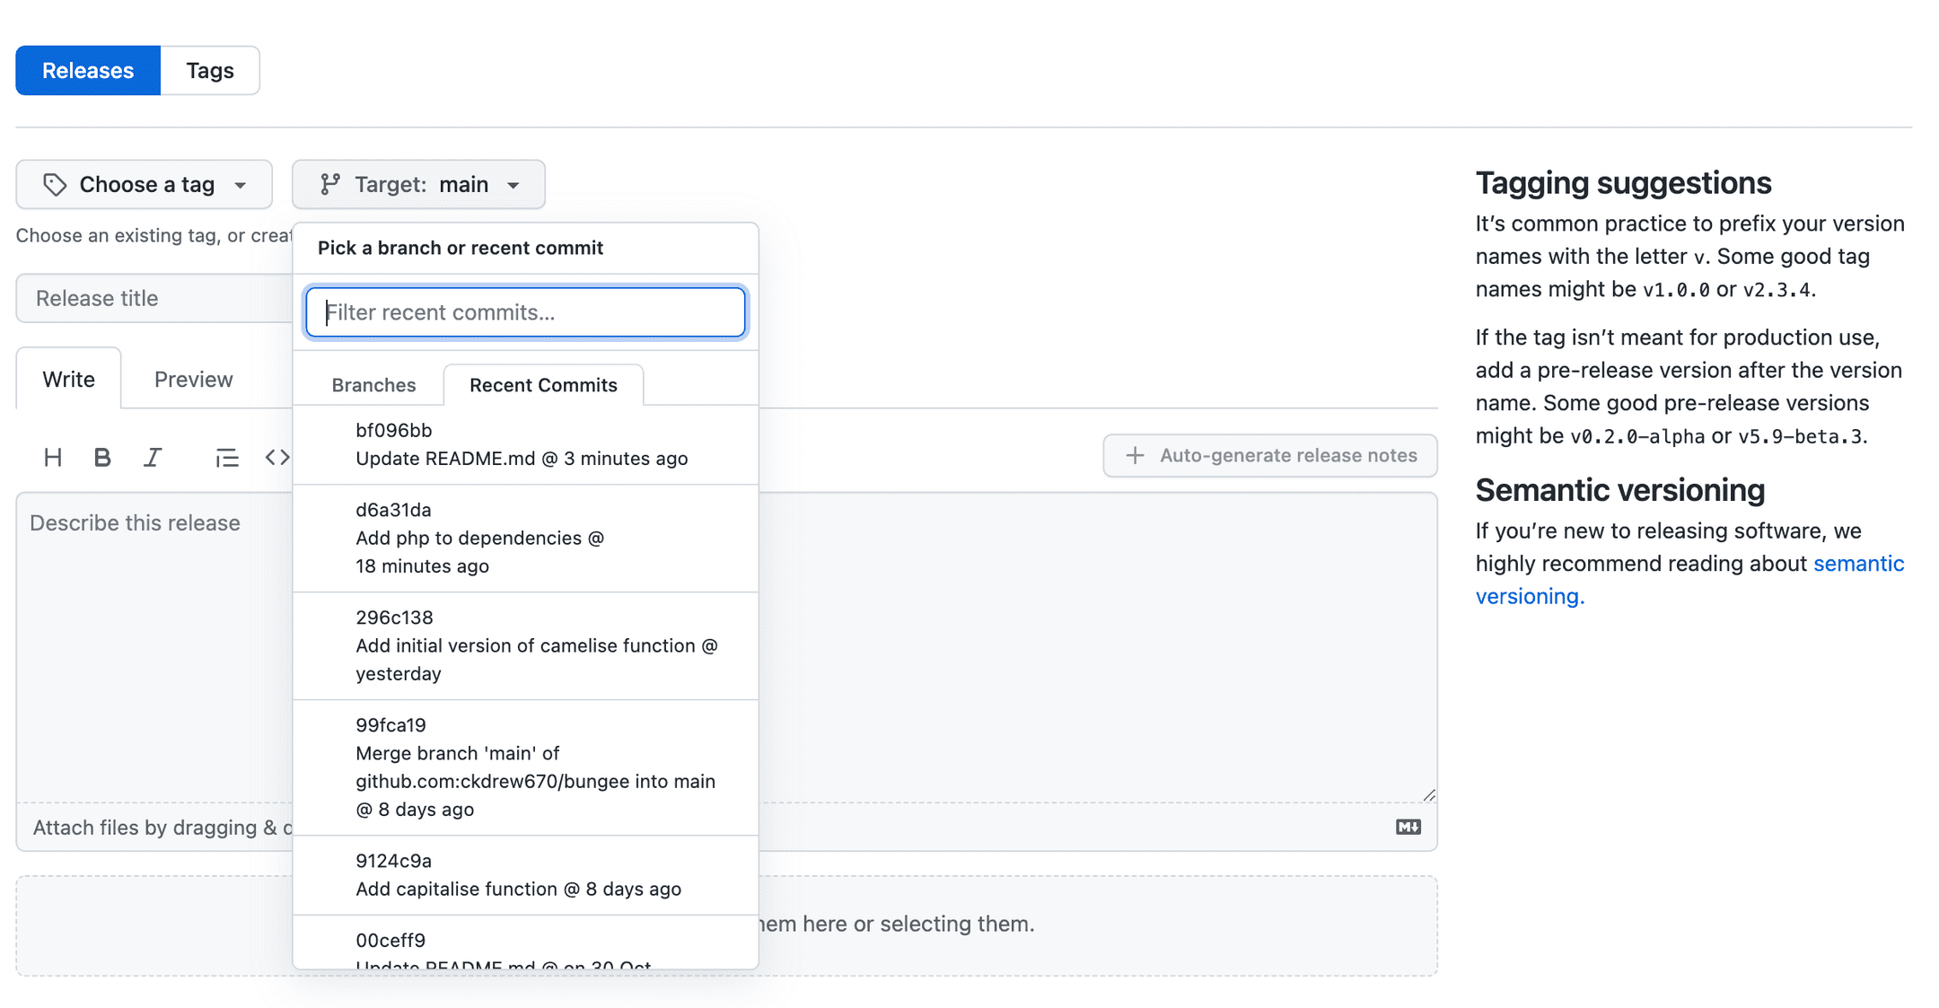Screen dimensions: 1939x1008
Task: Select the Heading formatting icon
Action: tap(53, 456)
